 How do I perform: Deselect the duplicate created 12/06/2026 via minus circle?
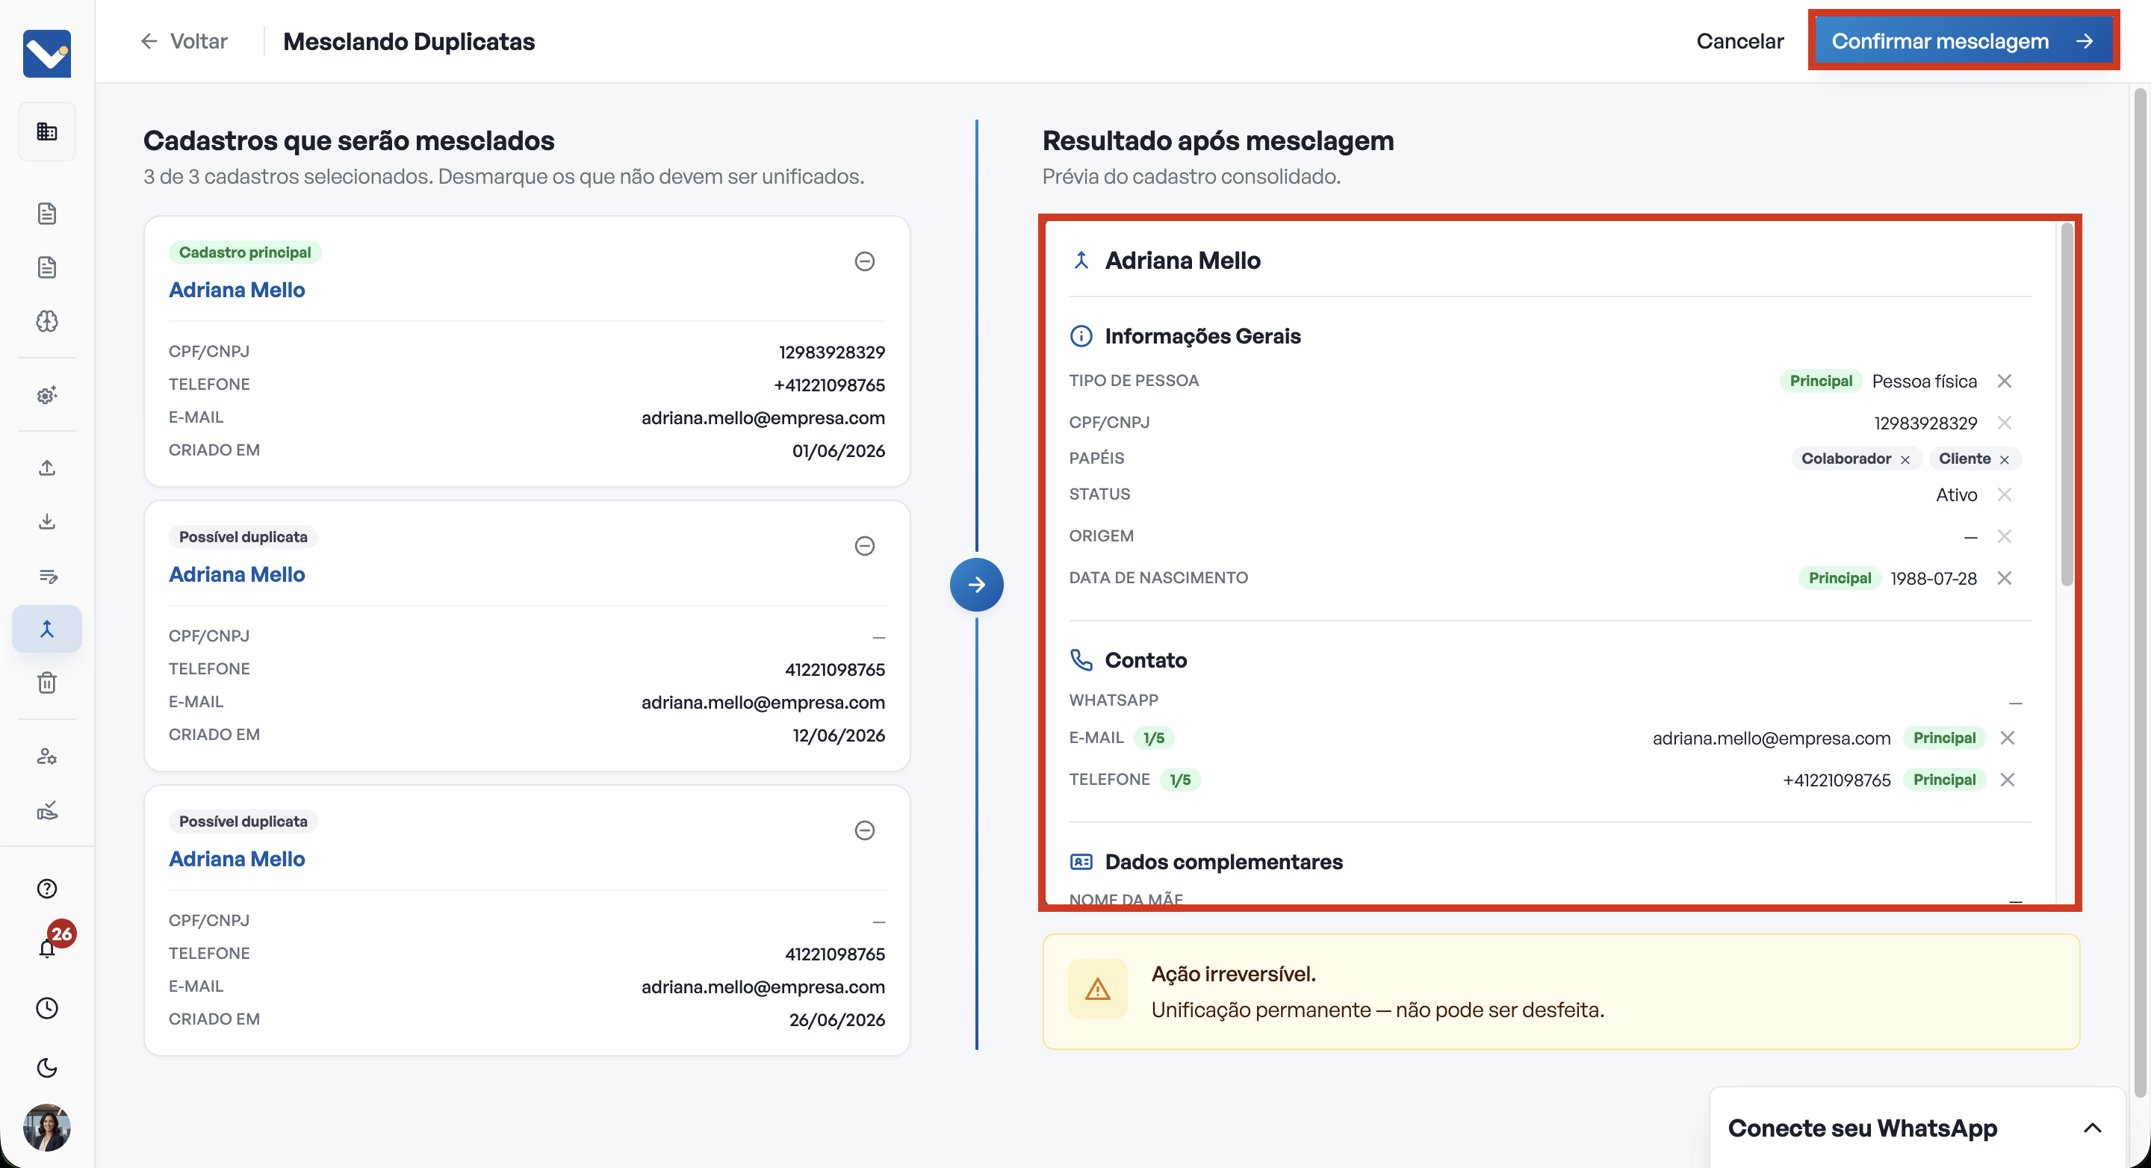(864, 546)
